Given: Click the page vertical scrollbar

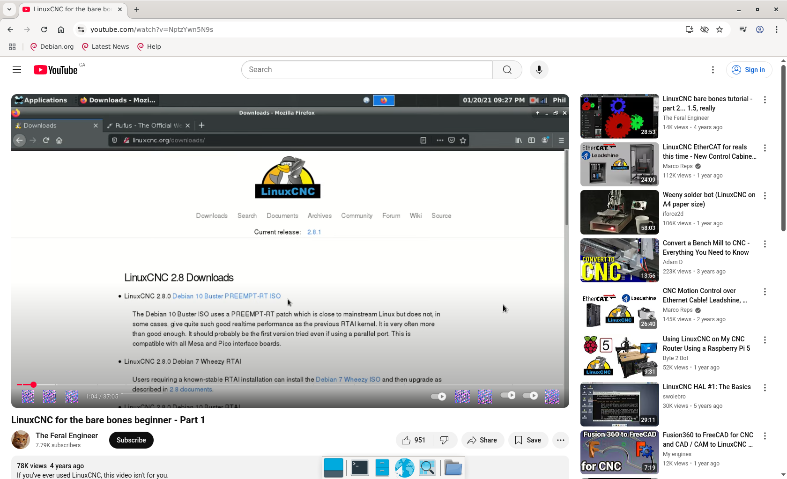Looking at the screenshot, I should pos(783,148).
